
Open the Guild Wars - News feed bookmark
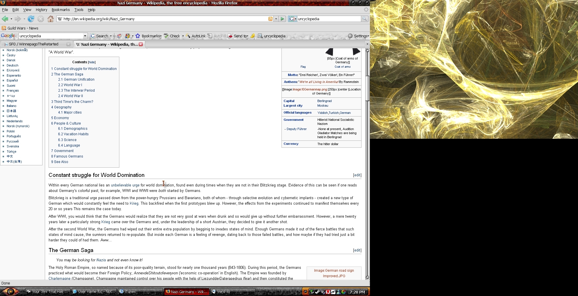coord(20,28)
